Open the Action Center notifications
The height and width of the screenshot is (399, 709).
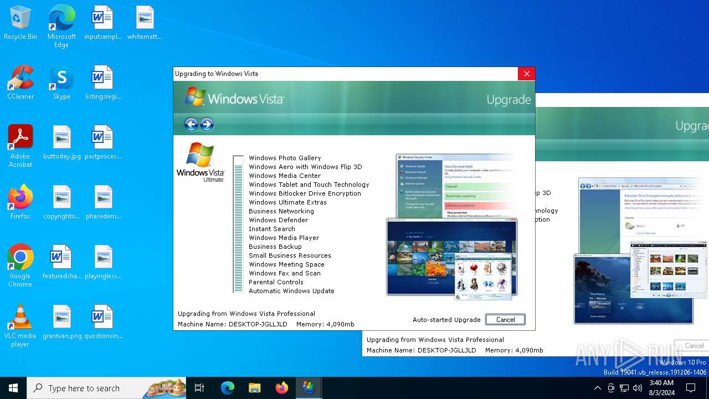(691, 388)
